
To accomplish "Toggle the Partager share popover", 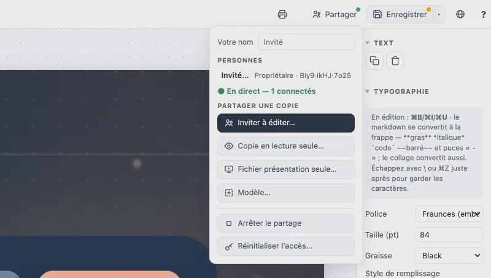I will 334,14.
